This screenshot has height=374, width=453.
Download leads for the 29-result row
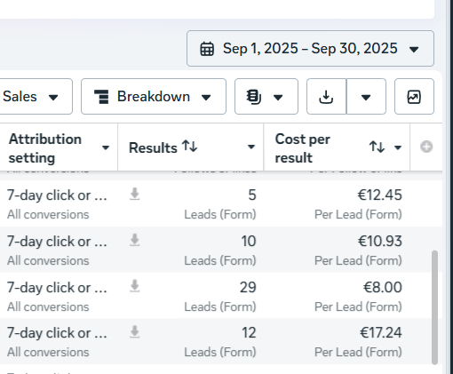[x=135, y=286]
